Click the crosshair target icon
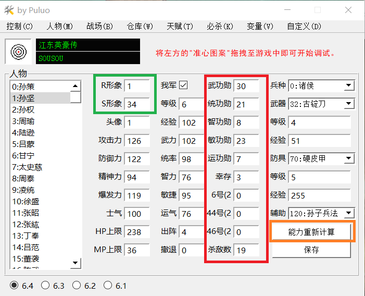 click(x=18, y=52)
